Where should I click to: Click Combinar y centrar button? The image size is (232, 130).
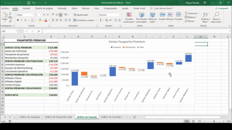84,20
